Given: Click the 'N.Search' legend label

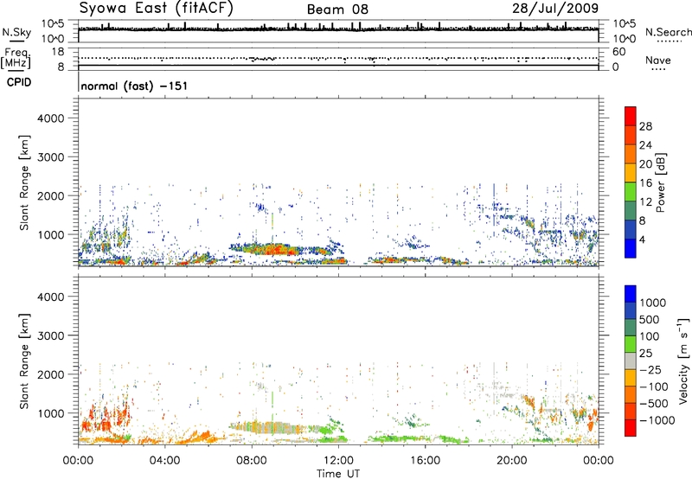Looking at the screenshot, I should click(668, 32).
